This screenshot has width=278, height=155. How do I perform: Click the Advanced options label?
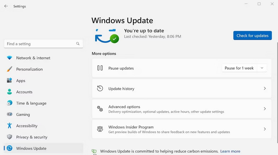pyautogui.click(x=124, y=107)
